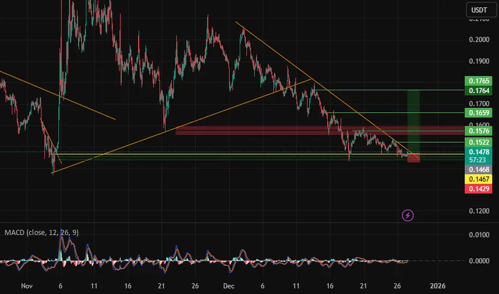This screenshot has width=499, height=294.
Task: Select the 0.1764 price label
Action: [x=478, y=91]
